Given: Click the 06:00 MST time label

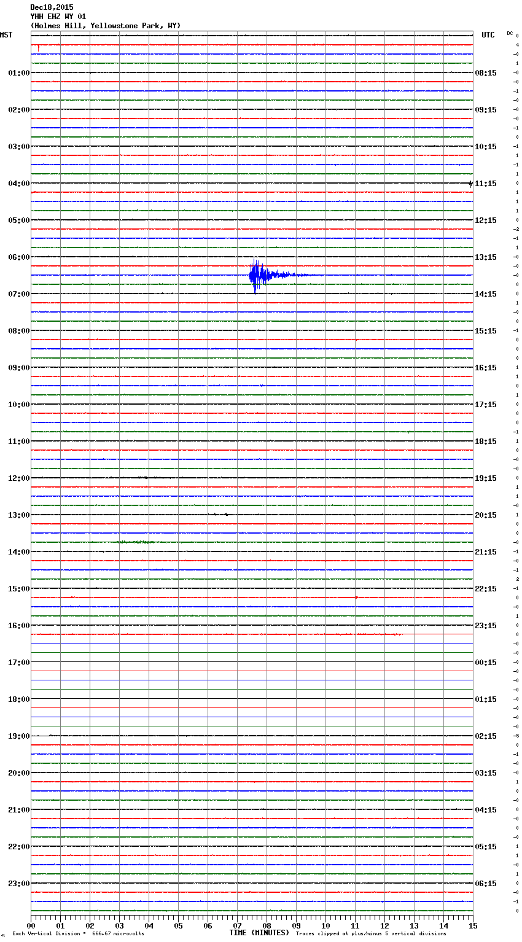Looking at the screenshot, I should (x=18, y=257).
